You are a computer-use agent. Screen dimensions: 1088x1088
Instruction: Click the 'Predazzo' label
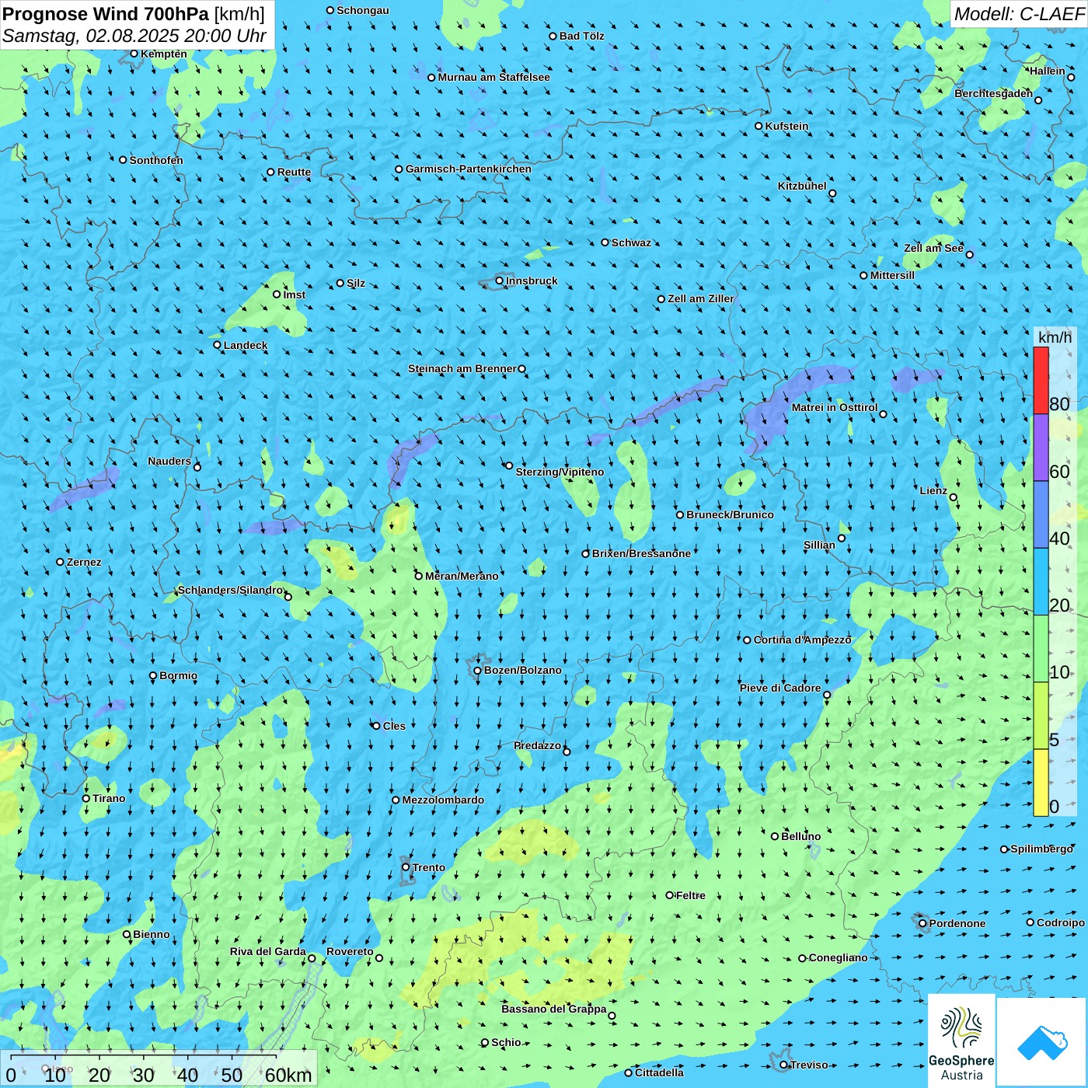click(x=537, y=745)
